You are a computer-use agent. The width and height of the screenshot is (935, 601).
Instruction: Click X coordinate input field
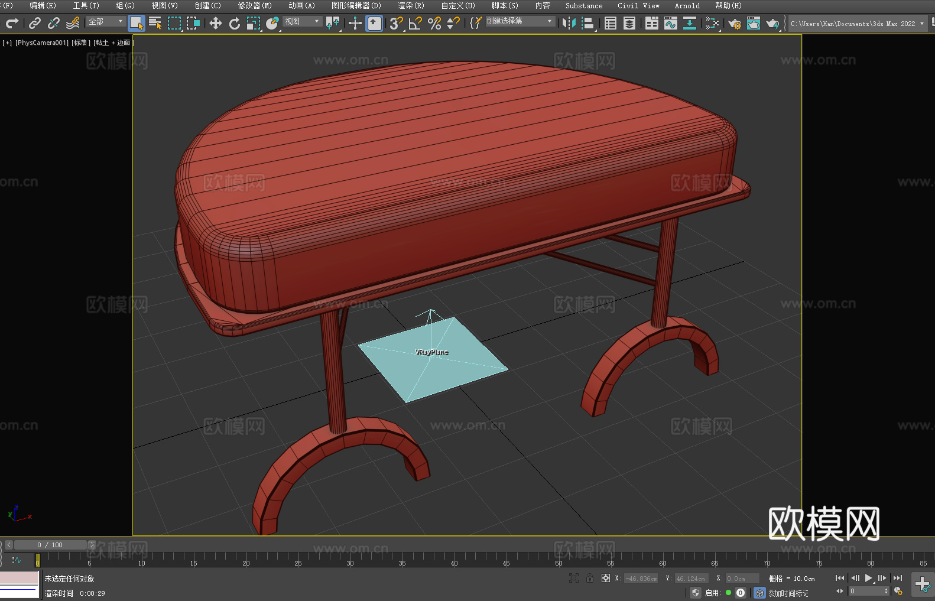(641, 579)
